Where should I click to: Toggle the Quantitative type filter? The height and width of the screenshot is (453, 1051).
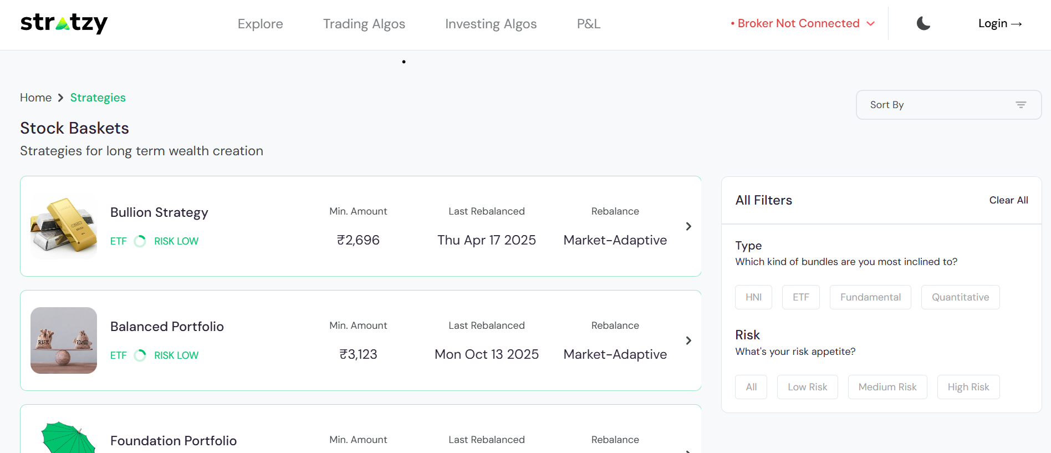pyautogui.click(x=960, y=297)
